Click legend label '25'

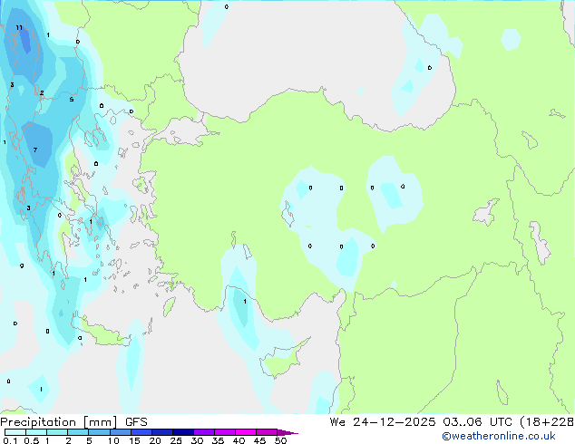coord(176,440)
